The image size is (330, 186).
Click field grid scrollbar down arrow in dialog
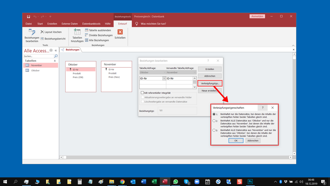(195, 87)
